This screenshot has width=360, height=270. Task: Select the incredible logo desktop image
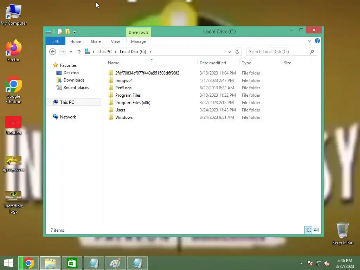[14, 202]
